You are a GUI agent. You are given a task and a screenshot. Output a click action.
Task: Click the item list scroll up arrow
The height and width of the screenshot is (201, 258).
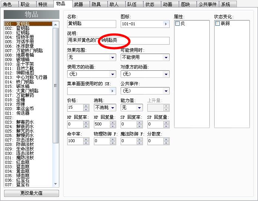click(x=56, y=25)
